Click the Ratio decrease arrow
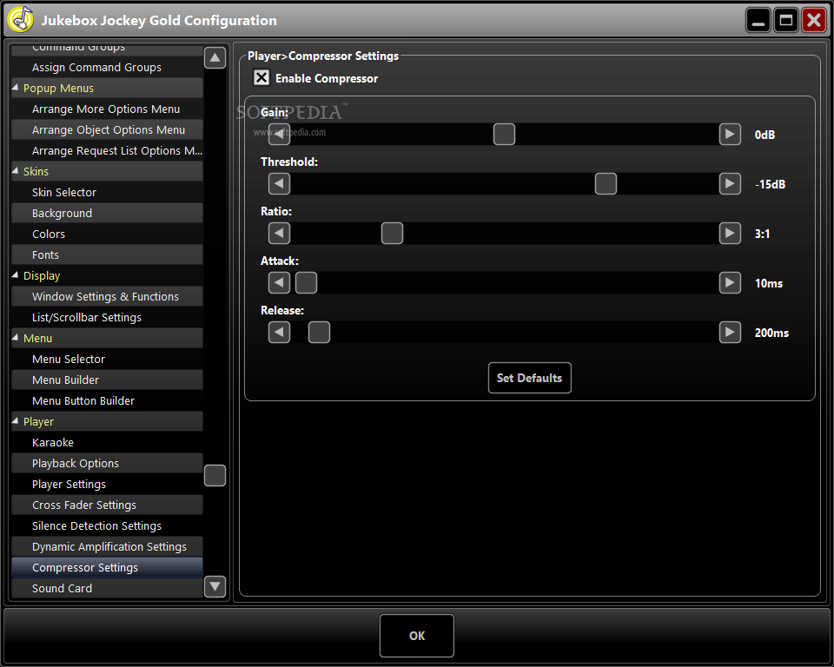Image resolution: width=834 pixels, height=667 pixels. pyautogui.click(x=279, y=233)
